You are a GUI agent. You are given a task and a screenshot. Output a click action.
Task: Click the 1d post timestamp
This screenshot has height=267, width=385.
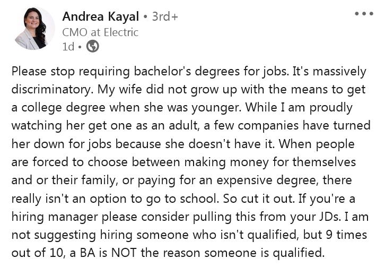pos(68,47)
